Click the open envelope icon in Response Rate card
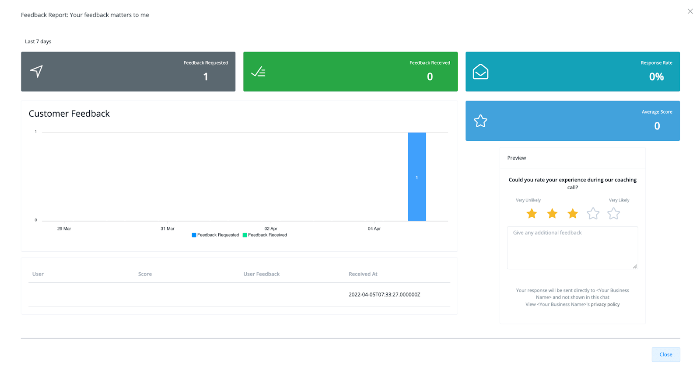Image resolution: width=700 pixels, height=372 pixels. tap(480, 72)
